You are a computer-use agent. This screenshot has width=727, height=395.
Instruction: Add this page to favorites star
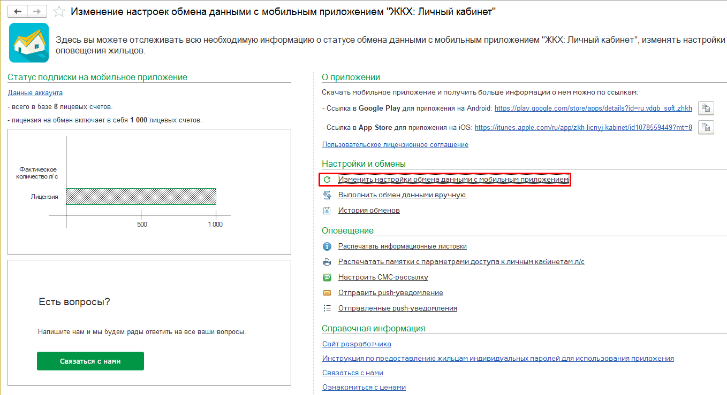(59, 11)
